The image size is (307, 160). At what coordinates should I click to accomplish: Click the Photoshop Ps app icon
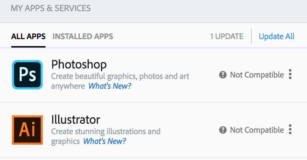[x=27, y=75]
